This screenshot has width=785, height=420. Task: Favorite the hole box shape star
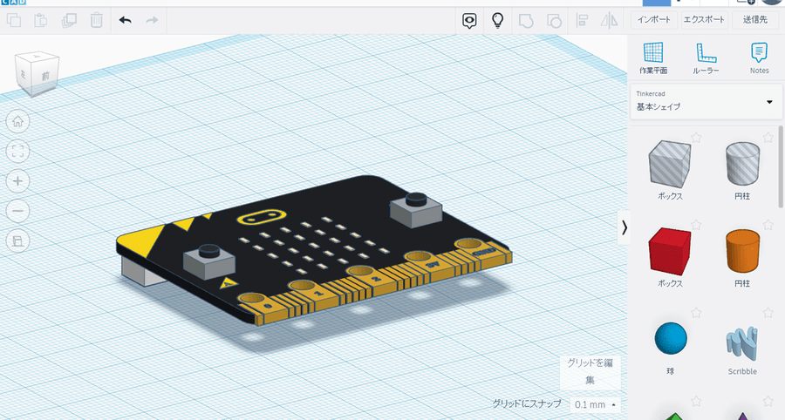pos(696,137)
